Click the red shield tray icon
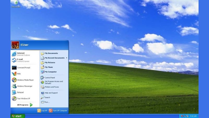Image resolution: width=209 pixels, height=118 pixels. (x=182, y=116)
